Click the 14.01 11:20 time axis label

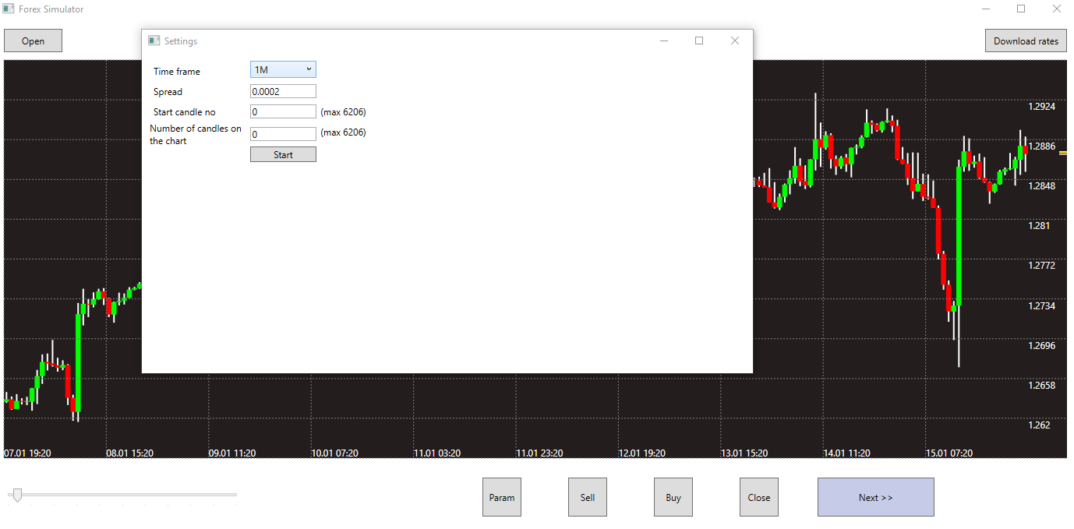[x=847, y=453]
